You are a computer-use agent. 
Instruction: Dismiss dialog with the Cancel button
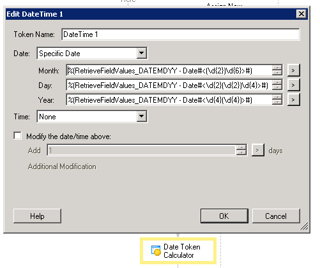276,216
